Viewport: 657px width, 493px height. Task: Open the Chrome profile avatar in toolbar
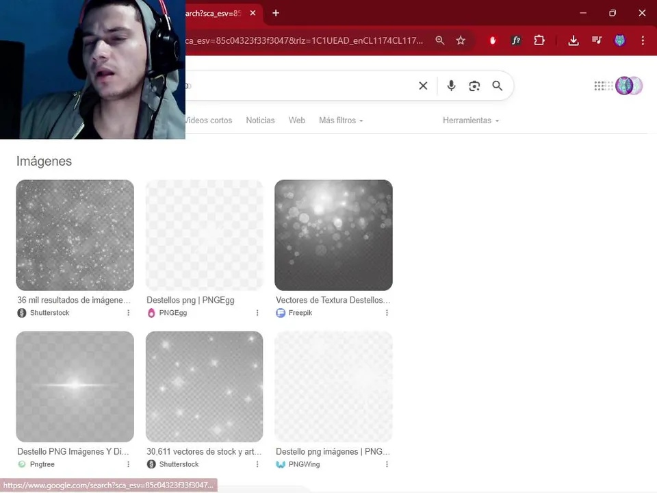pyautogui.click(x=620, y=40)
